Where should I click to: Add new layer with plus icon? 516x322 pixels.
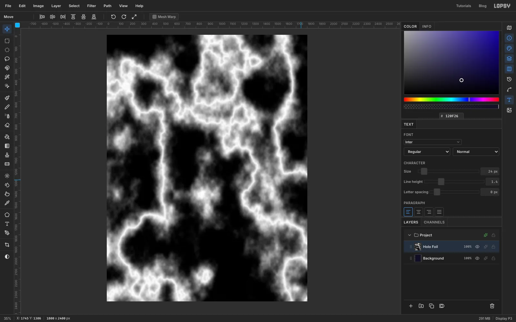[411, 306]
